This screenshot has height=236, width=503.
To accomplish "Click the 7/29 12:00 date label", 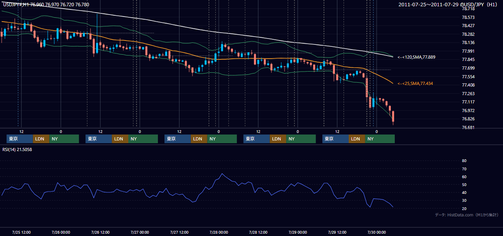I will [337, 232].
